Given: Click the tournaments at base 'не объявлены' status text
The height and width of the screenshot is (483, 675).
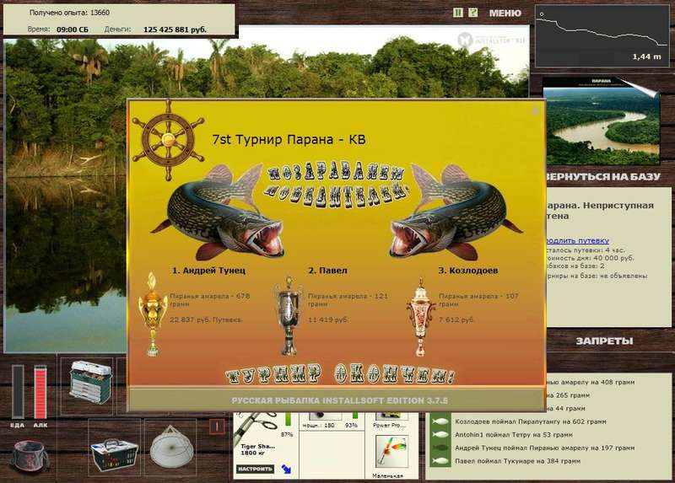Looking at the screenshot, I should 623,276.
